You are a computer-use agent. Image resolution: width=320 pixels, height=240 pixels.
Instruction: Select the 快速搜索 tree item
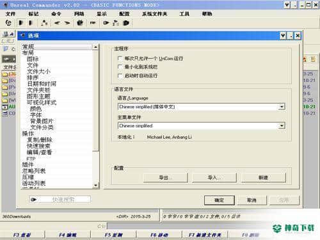[x=38, y=146]
